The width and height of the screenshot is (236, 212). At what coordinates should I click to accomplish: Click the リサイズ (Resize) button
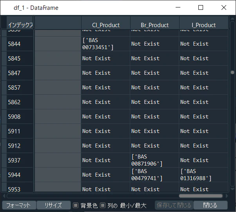[54, 205]
